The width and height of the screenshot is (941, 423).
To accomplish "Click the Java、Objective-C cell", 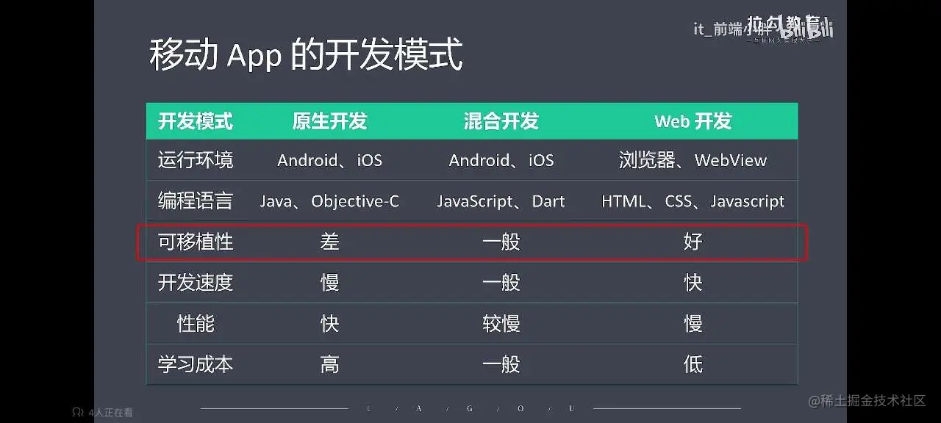I will (x=329, y=201).
